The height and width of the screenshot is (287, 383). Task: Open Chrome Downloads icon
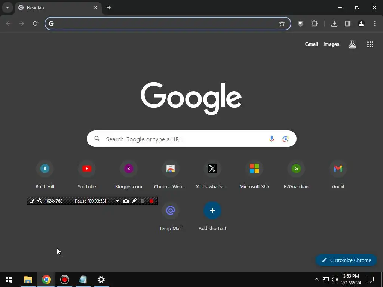click(334, 24)
